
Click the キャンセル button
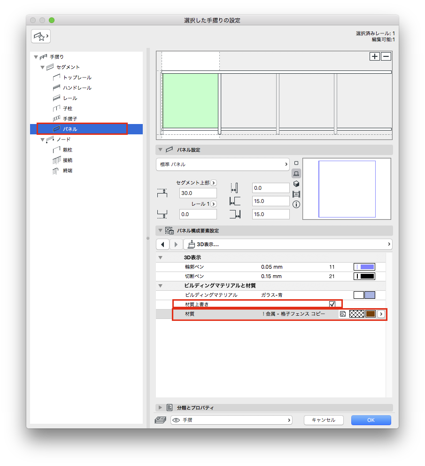pos(323,420)
